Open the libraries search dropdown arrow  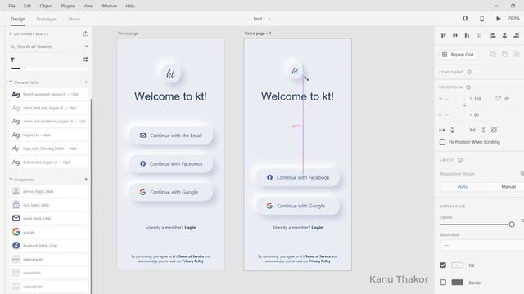87,47
